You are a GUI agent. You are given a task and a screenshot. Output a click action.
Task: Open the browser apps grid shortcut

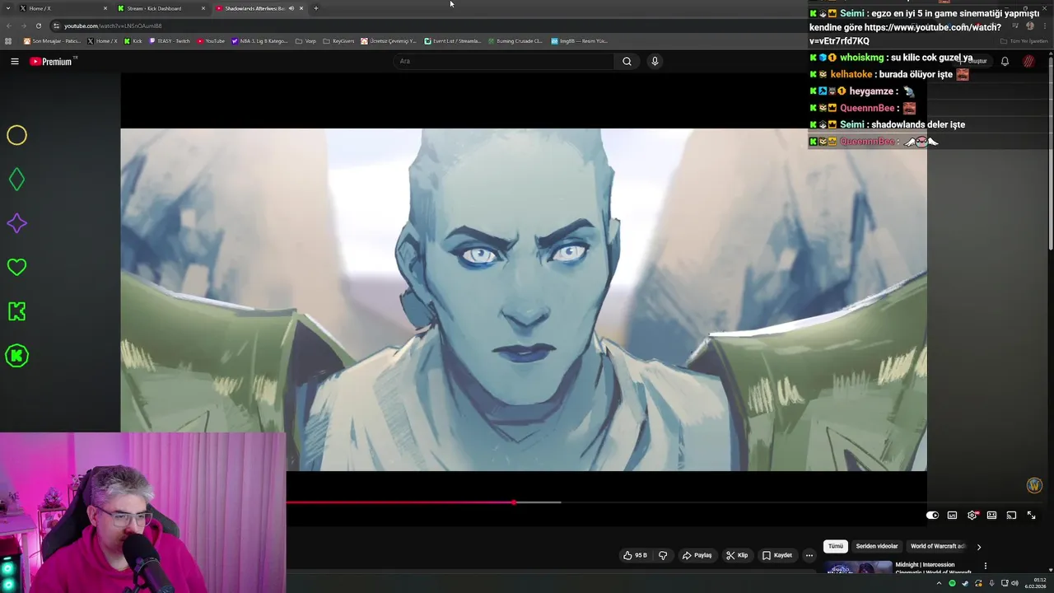pos(8,40)
